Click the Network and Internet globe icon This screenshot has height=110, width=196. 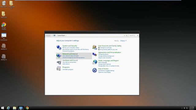coord(59,56)
